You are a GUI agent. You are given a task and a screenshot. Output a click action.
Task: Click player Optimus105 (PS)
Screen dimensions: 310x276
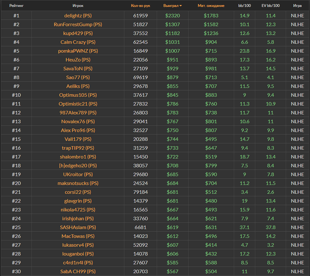click(78, 95)
